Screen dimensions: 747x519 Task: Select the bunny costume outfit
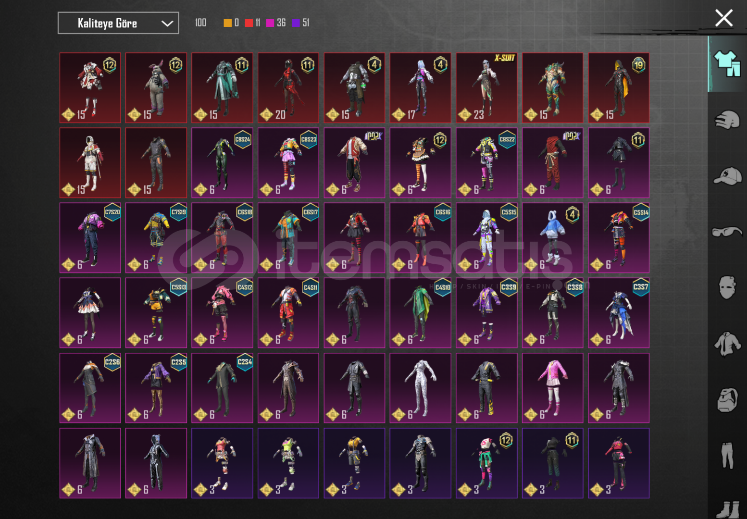tap(156, 88)
